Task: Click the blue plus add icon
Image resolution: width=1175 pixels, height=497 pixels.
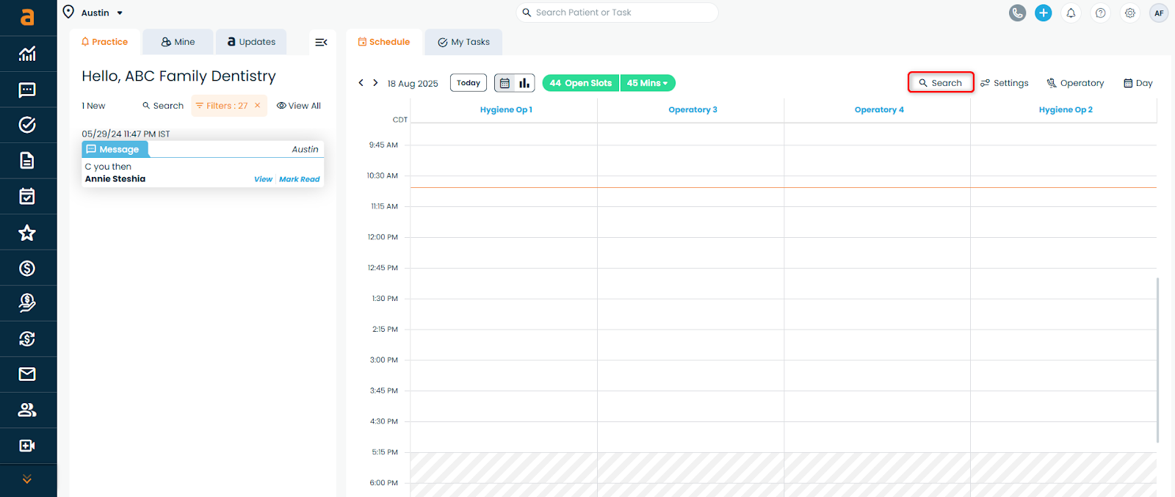Action: click(x=1043, y=12)
